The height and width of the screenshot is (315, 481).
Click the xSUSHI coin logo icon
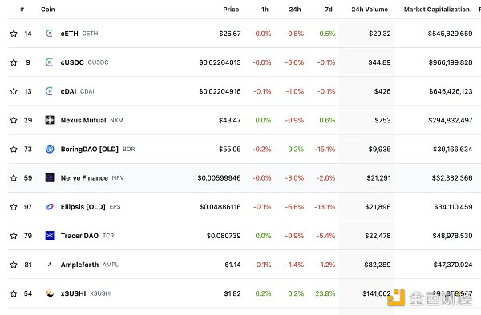[50, 293]
